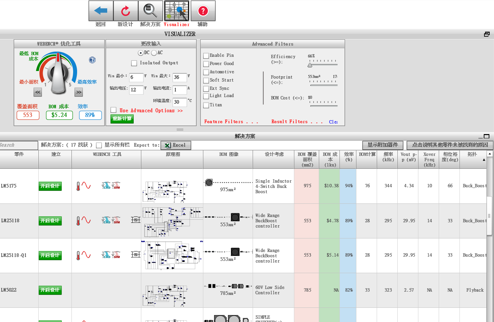Focus the 环境温度 input field

(180, 102)
